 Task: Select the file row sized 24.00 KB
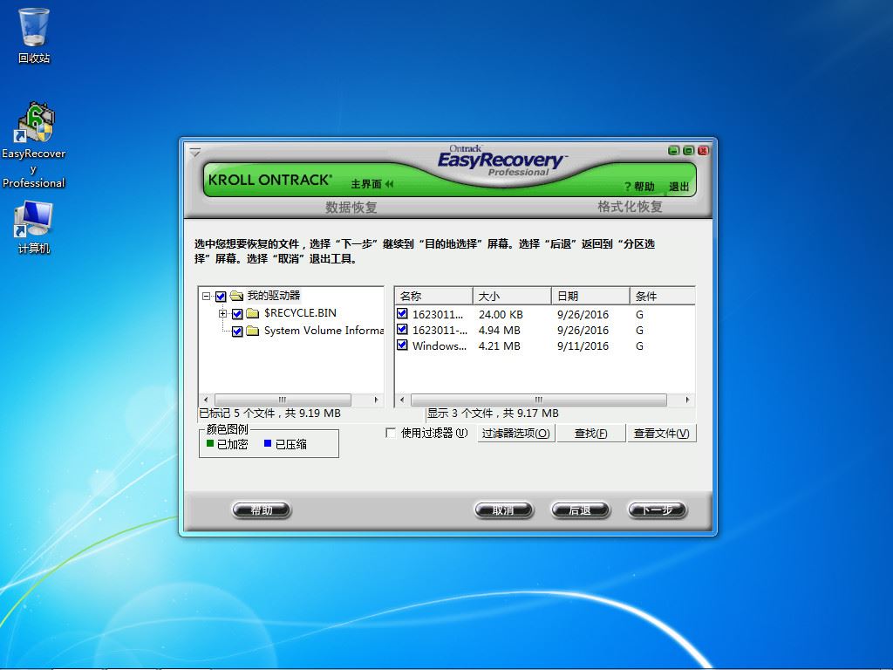(545, 314)
